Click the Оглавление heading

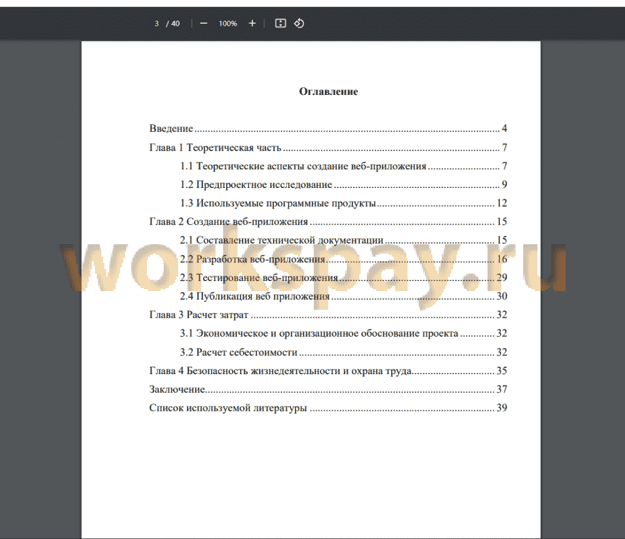point(329,92)
